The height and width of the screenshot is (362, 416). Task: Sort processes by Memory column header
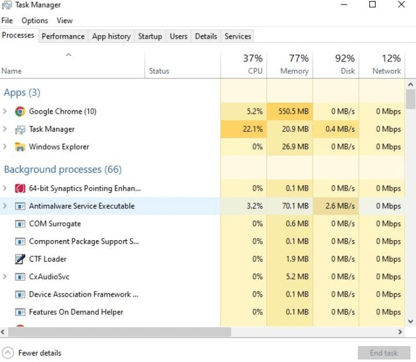(x=294, y=65)
